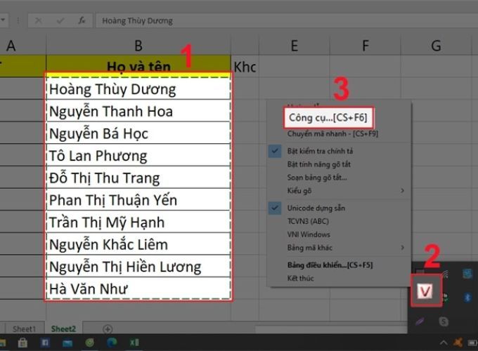Click the Unikey V icon in system tray
The width and height of the screenshot is (478, 351).
click(x=425, y=291)
